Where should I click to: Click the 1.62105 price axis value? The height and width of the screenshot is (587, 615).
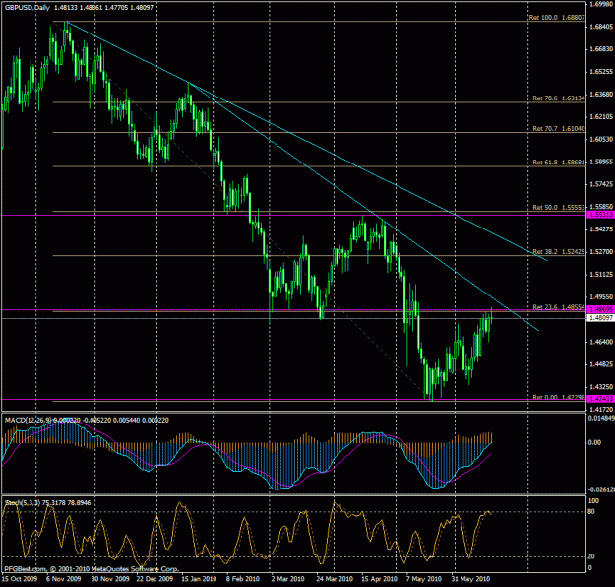(601, 116)
